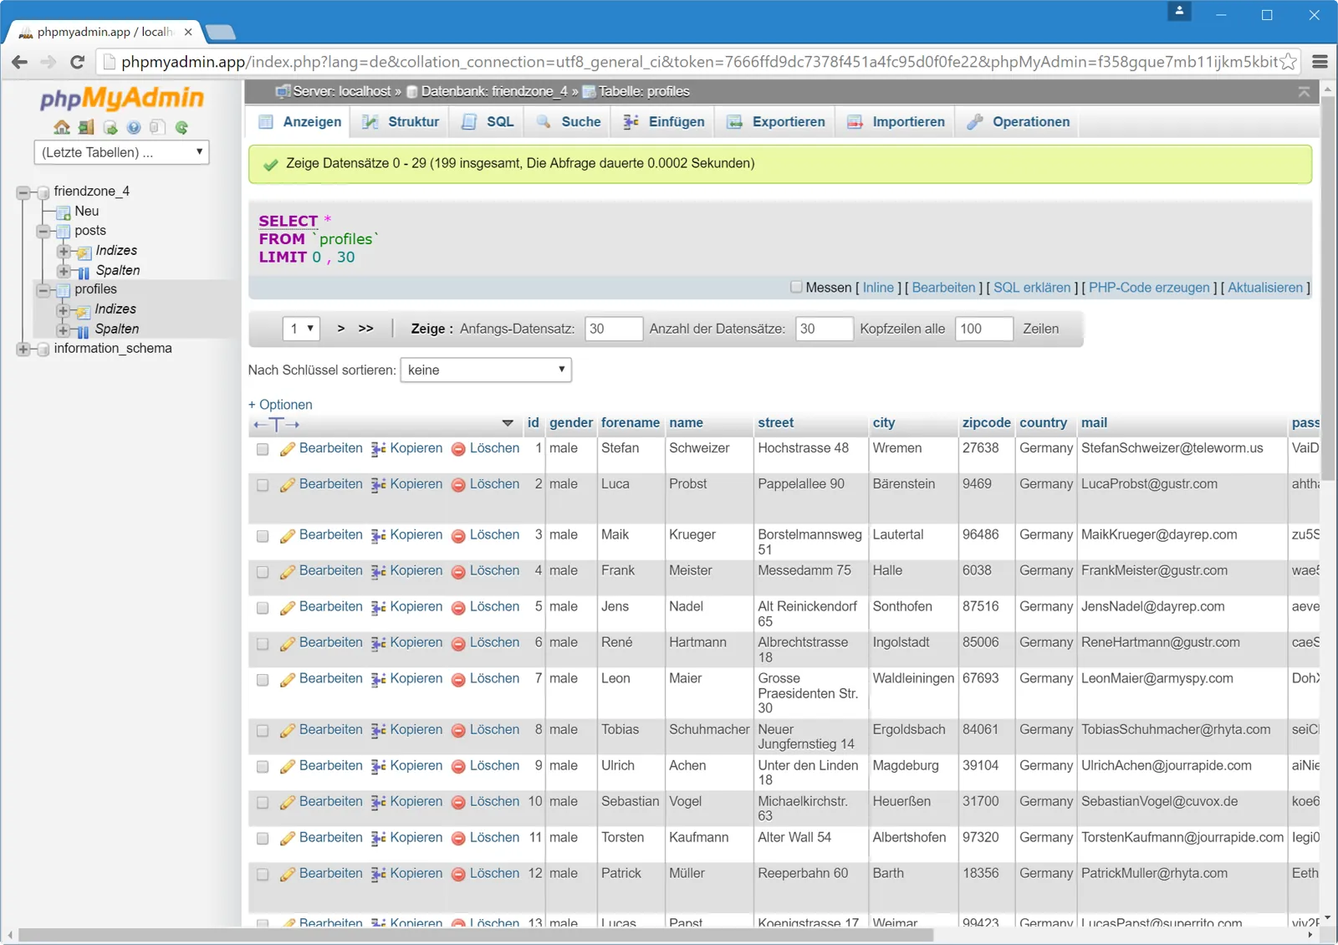This screenshot has height=945, width=1338.
Task: Click the vertical page scrollbar
Action: pos(1328,289)
